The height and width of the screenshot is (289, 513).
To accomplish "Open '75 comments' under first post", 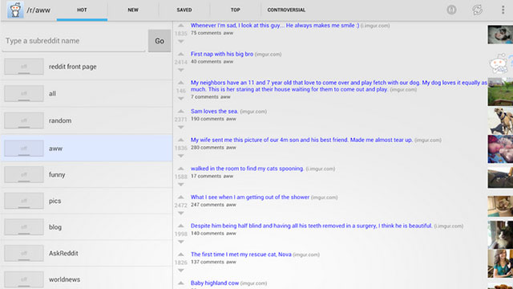I will tap(206, 33).
